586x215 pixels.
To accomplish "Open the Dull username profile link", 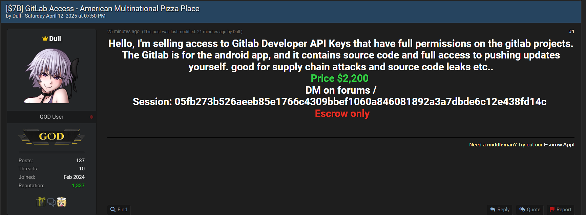I will (x=55, y=39).
